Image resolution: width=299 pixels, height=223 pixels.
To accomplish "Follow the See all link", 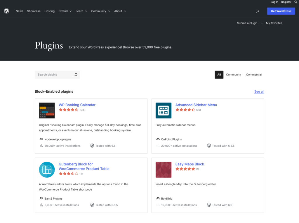I will (x=259, y=91).
